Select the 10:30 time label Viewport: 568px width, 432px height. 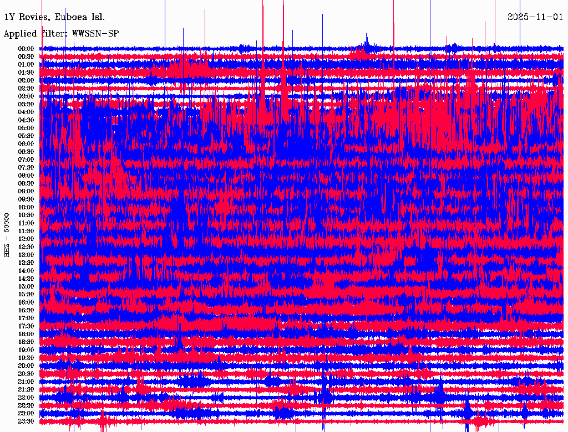(x=27, y=215)
